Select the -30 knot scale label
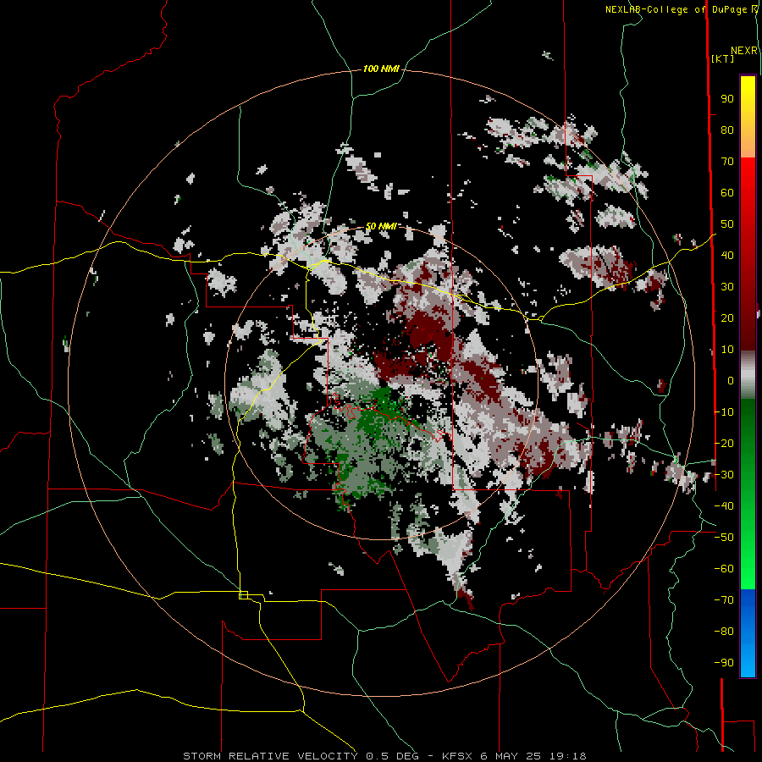 click(x=724, y=475)
